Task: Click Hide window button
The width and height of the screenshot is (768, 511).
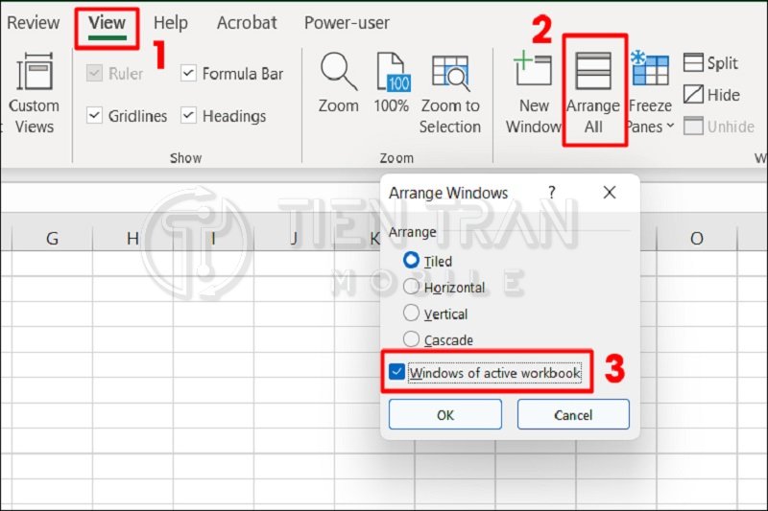Action: tap(711, 94)
